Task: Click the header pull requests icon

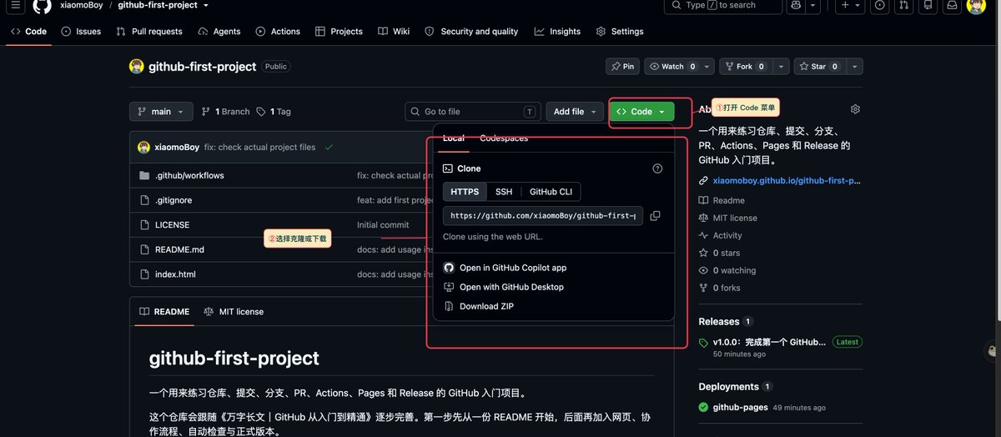Action: [904, 5]
